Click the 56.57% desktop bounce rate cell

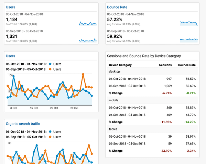coord(191,79)
